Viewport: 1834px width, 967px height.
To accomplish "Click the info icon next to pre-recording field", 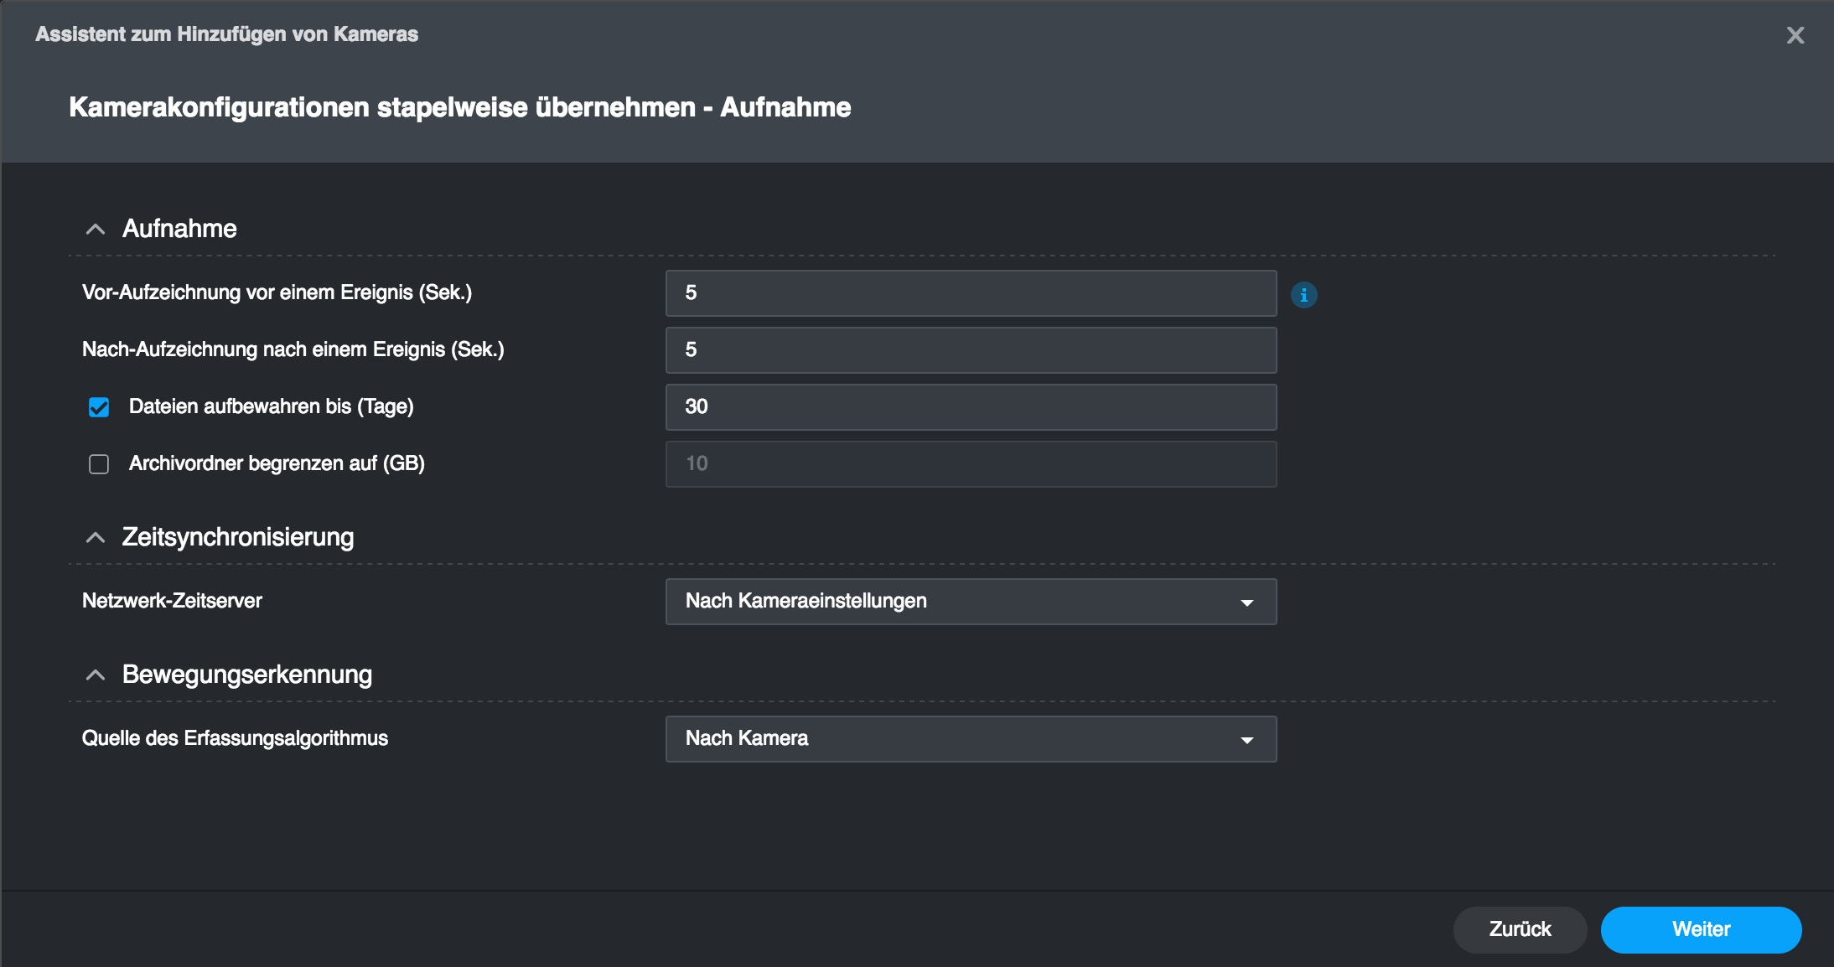I will click(1303, 295).
